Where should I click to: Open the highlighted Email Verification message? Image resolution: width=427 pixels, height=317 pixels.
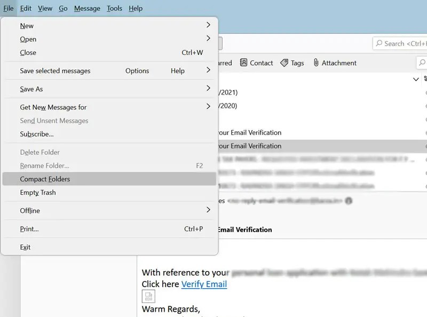pyautogui.click(x=322, y=146)
